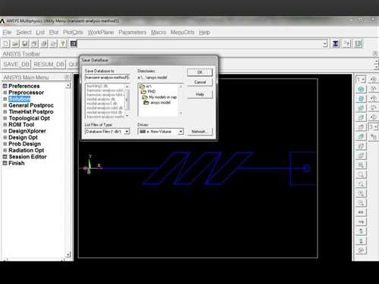Expand the Solution tree node
The height and width of the screenshot is (284, 379).
[5, 99]
